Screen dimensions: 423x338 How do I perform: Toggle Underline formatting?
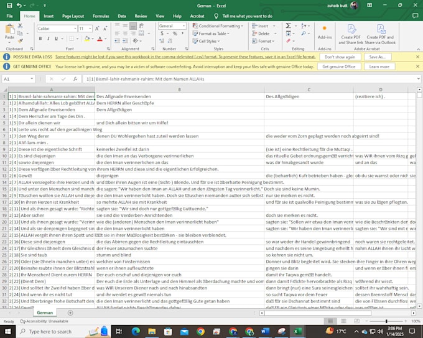57,39
